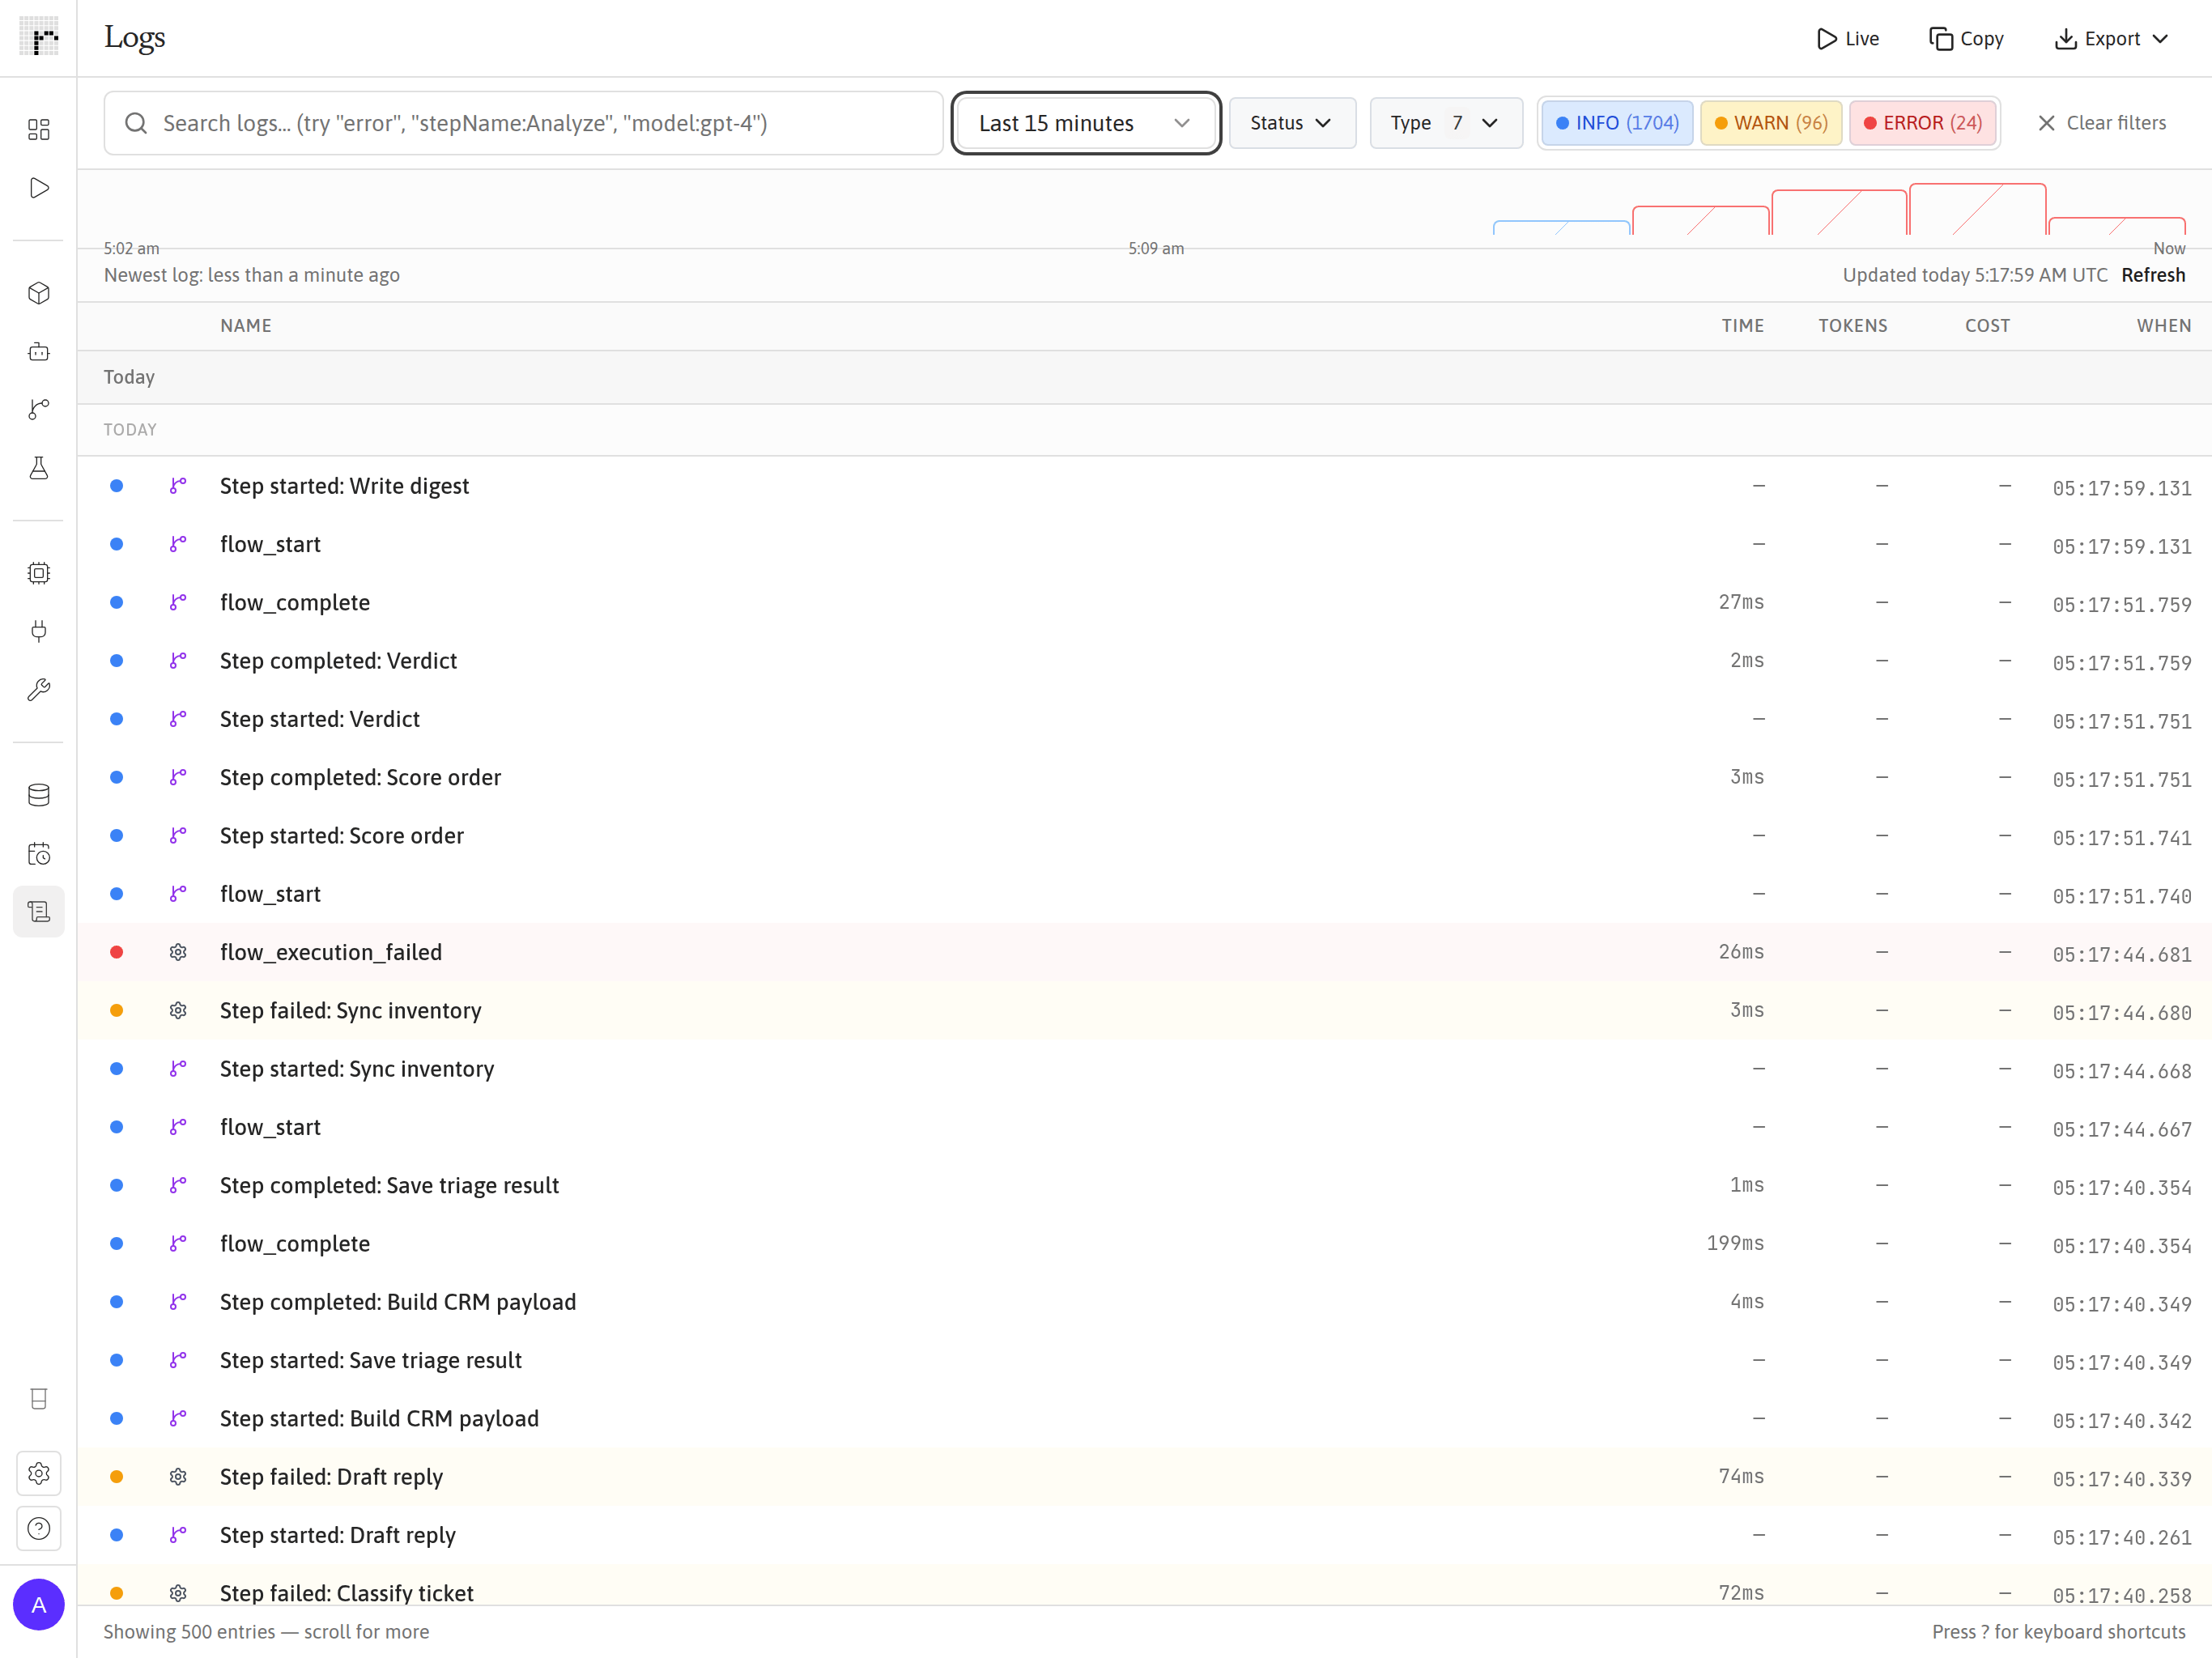Viewport: 2212px width, 1658px height.
Task: Focus the Search logs input field
Action: point(524,123)
